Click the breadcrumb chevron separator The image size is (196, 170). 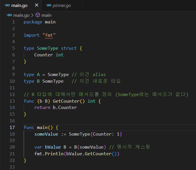[x=32, y=15]
